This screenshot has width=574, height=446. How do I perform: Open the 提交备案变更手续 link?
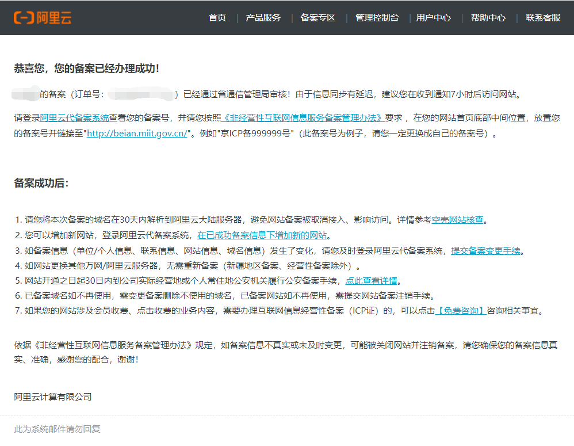tap(485, 251)
